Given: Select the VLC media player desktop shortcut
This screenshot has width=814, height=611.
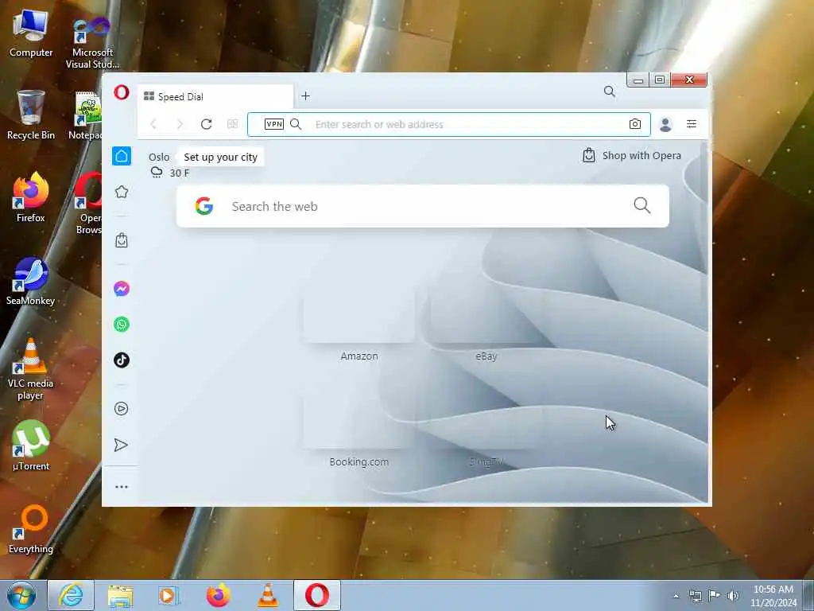Looking at the screenshot, I should click(31, 369).
